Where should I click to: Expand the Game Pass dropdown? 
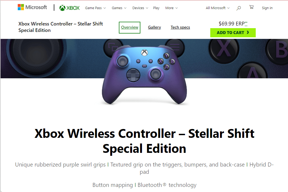pyautogui.click(x=95, y=8)
